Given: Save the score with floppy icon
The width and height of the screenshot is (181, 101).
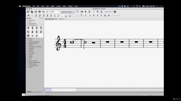Looking at the screenshot, I should coord(36,12).
